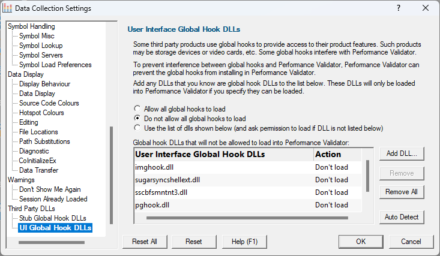Click the Action column header
Image resolution: width=440 pixels, height=256 pixels.
pos(337,155)
